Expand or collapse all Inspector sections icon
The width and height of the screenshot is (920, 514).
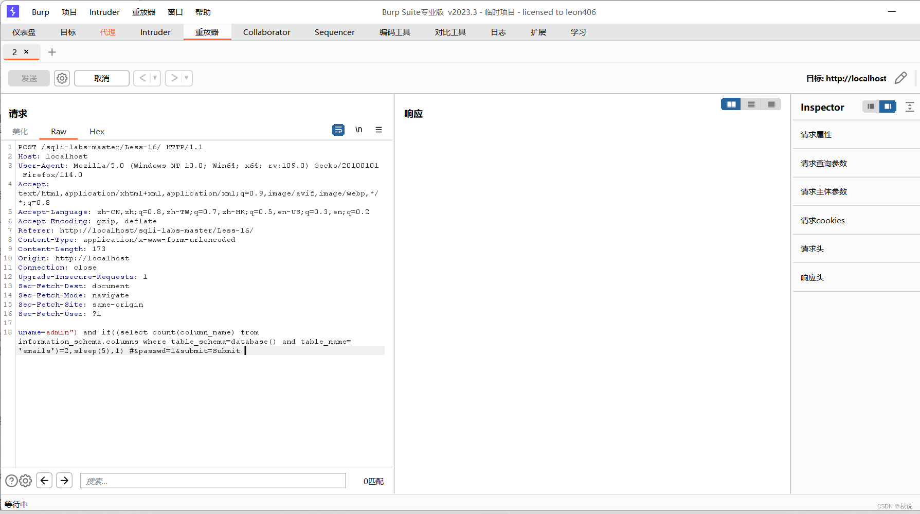click(910, 107)
